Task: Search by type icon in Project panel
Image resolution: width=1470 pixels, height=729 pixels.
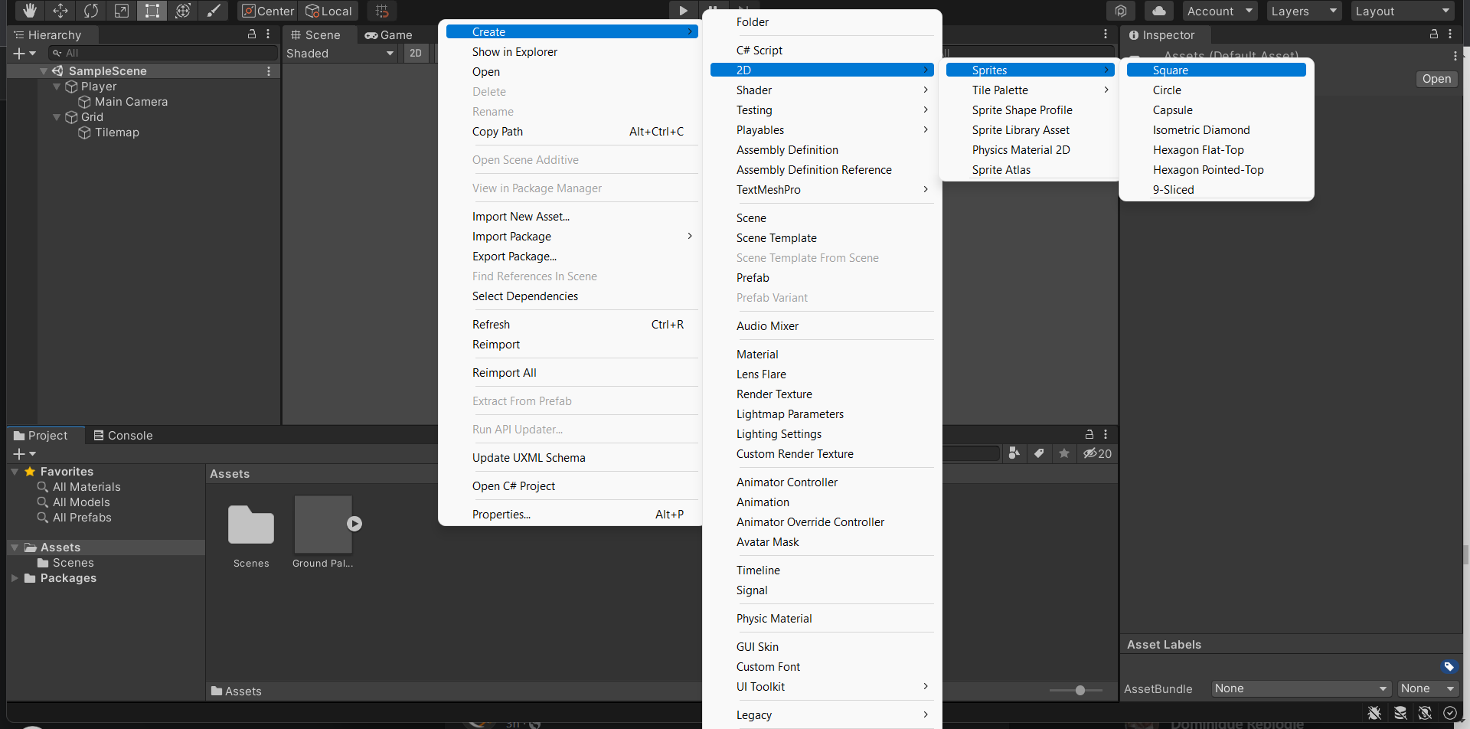Action: coord(1014,453)
